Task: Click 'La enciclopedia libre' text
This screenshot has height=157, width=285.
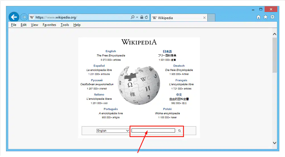Action: tap(99, 70)
